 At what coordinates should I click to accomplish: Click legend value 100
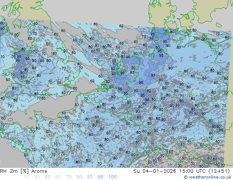click(112, 177)
